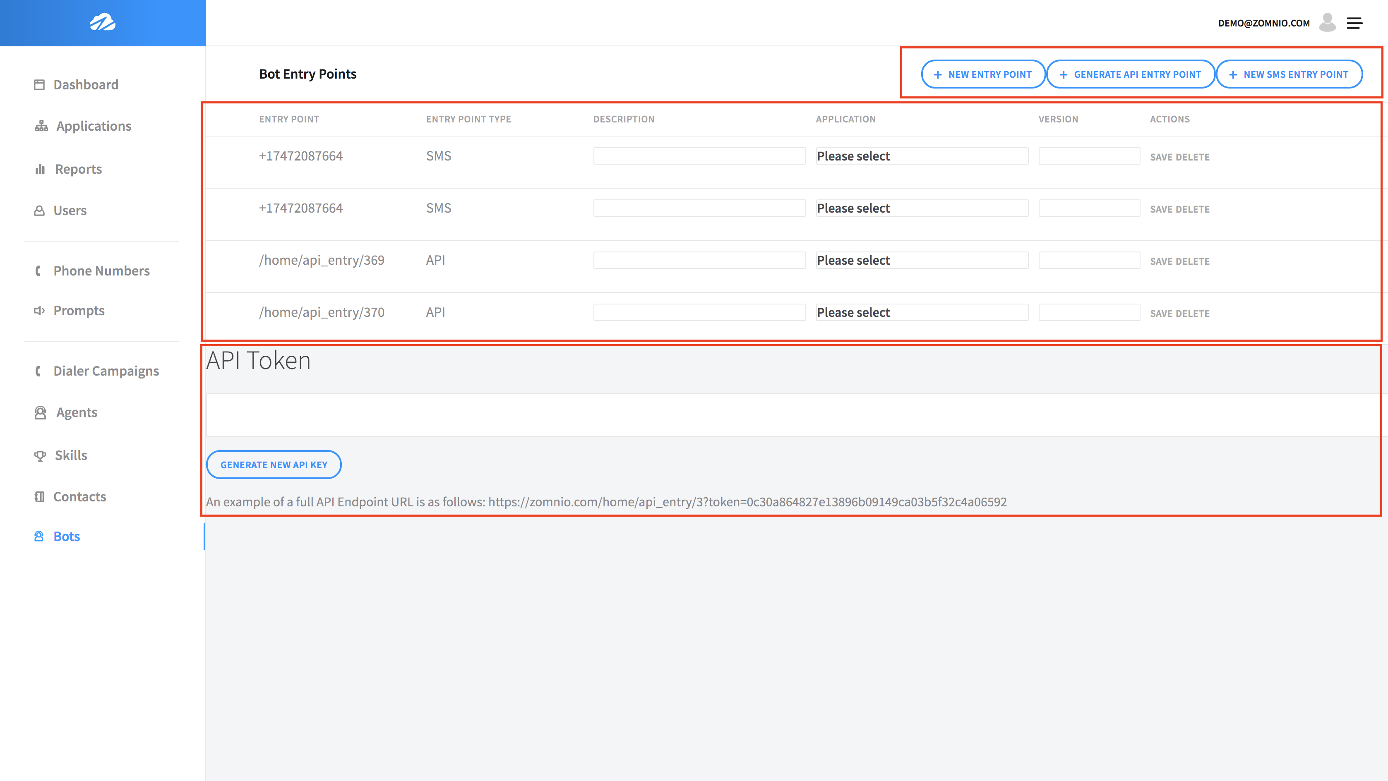
Task: Click Delete for second SMS row
Action: 1192,210
